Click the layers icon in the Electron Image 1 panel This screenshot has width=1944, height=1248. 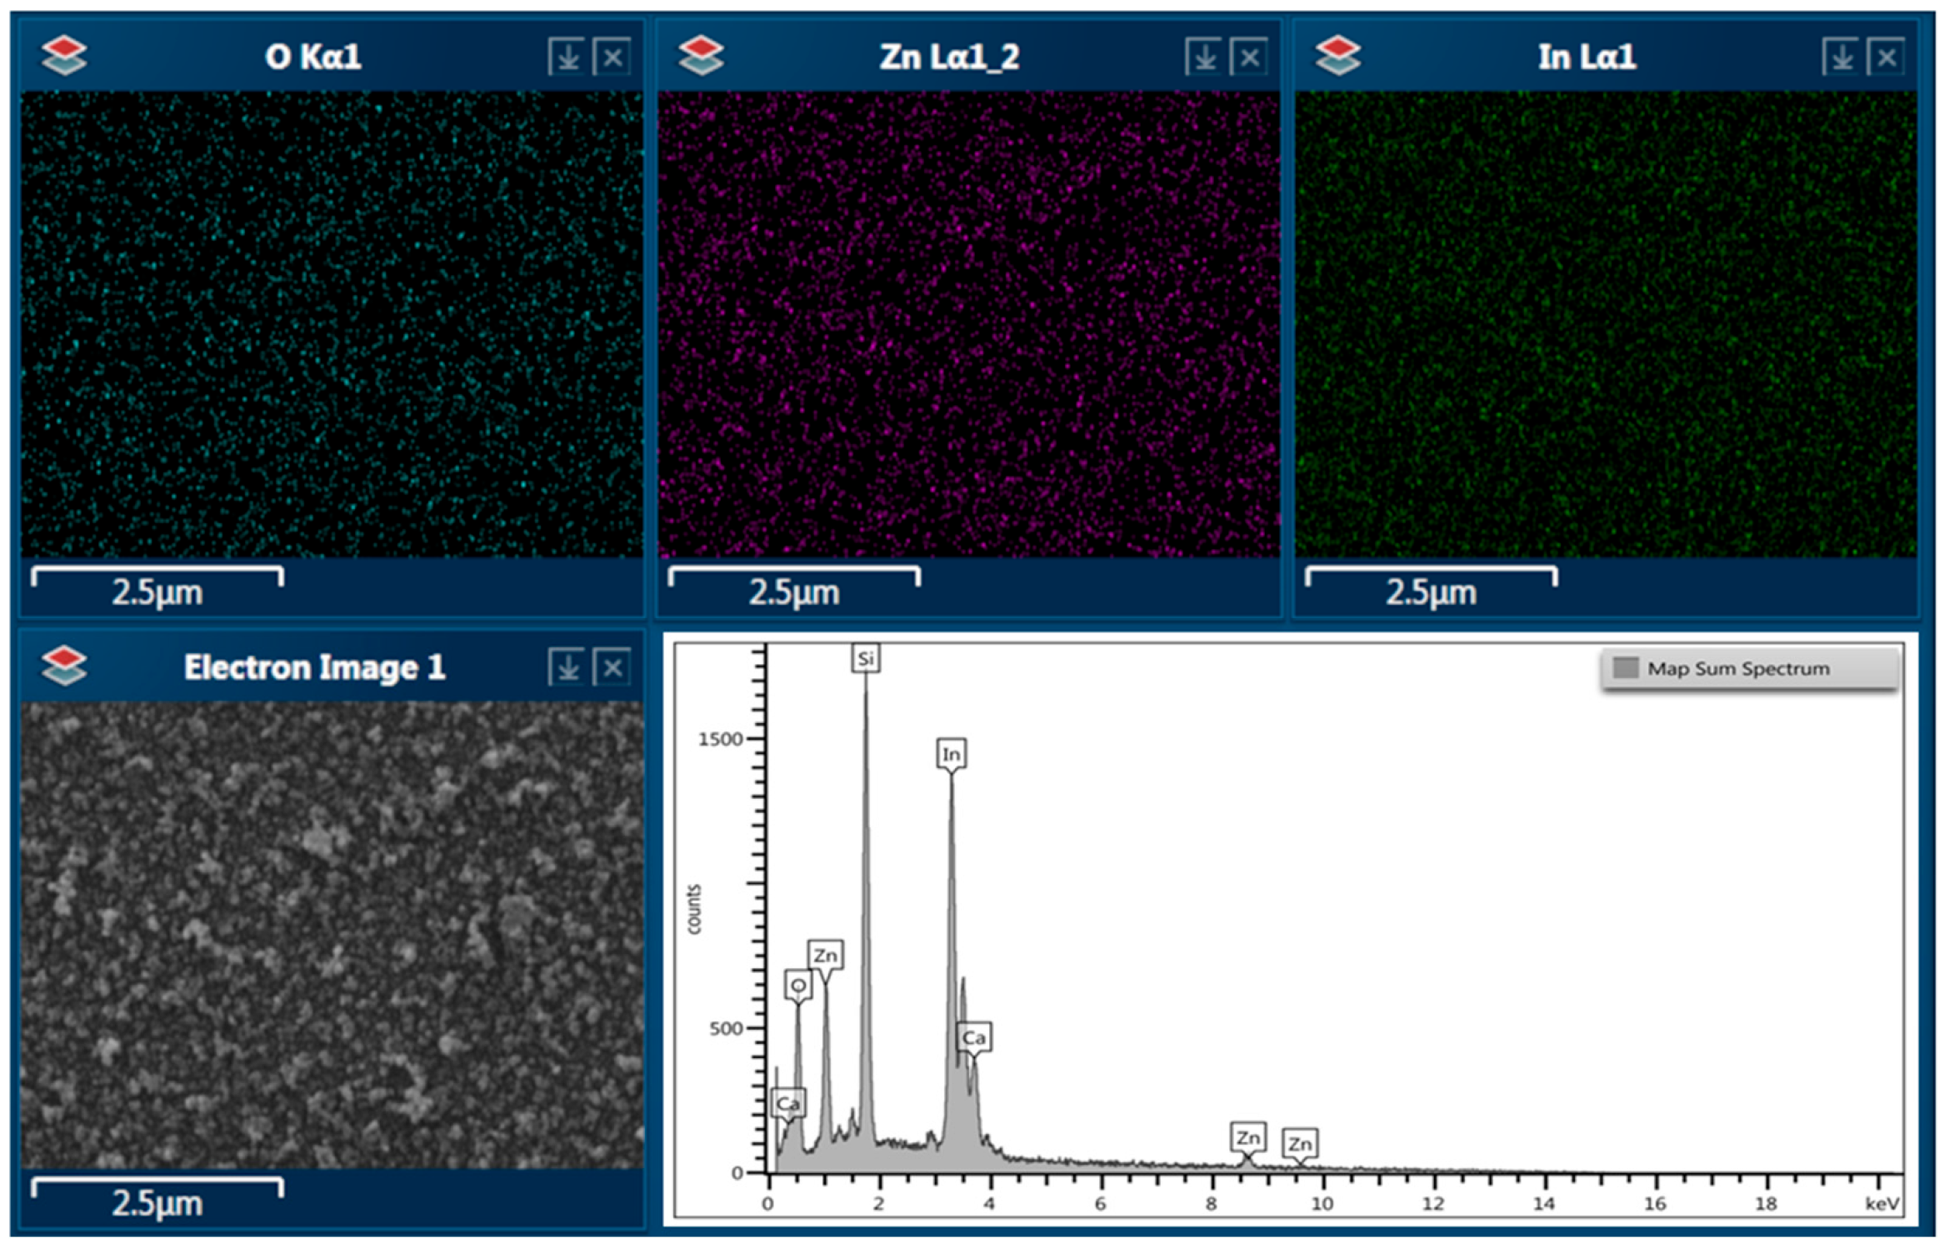coord(64,666)
